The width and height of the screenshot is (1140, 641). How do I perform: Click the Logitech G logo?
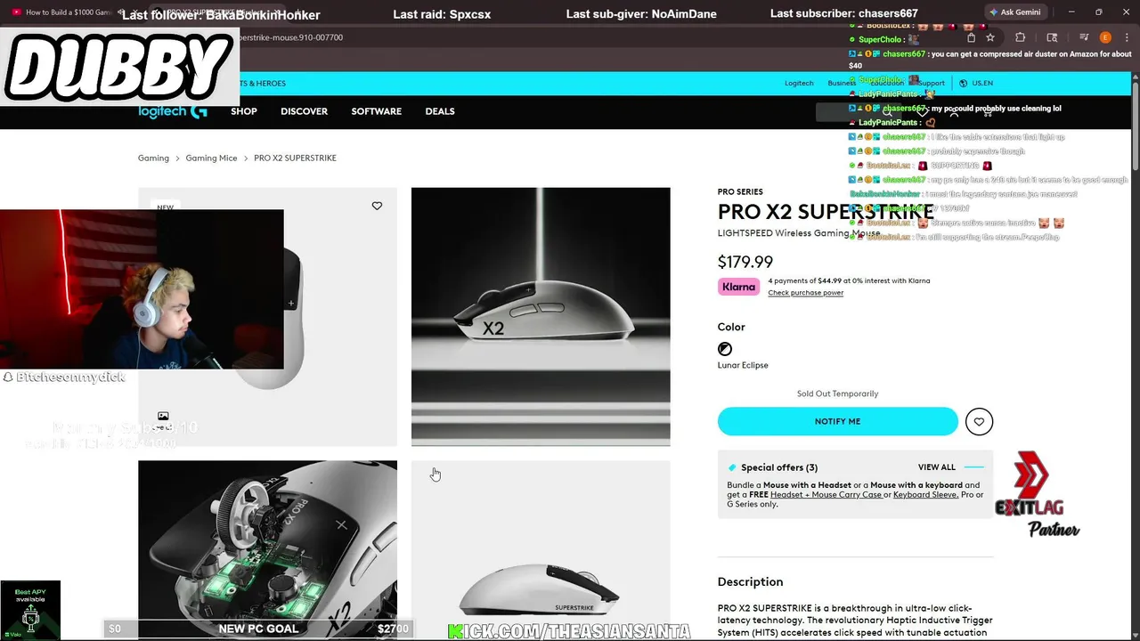point(173,111)
